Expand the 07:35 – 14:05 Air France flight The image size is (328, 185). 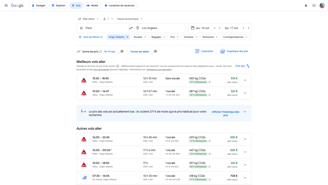[245, 178]
